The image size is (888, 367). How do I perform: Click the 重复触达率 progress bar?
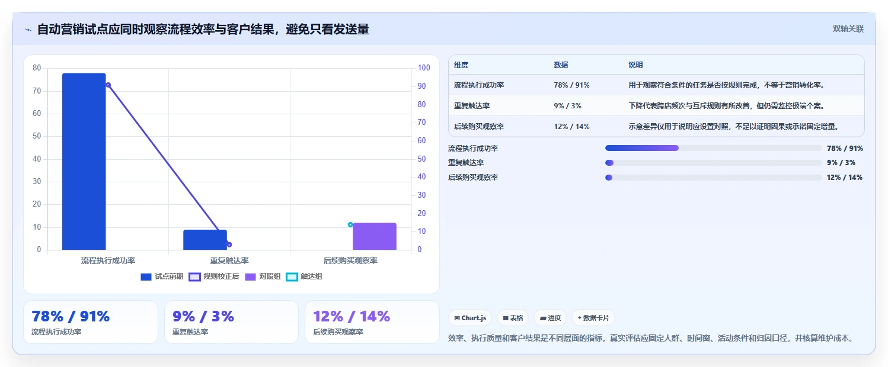713,163
